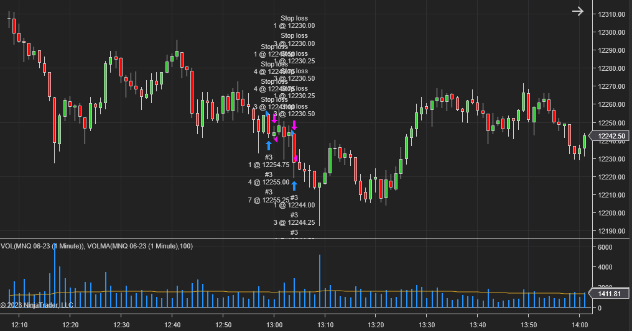Click the 12310.00 price axis label
This screenshot has height=331, width=632.
611,14
